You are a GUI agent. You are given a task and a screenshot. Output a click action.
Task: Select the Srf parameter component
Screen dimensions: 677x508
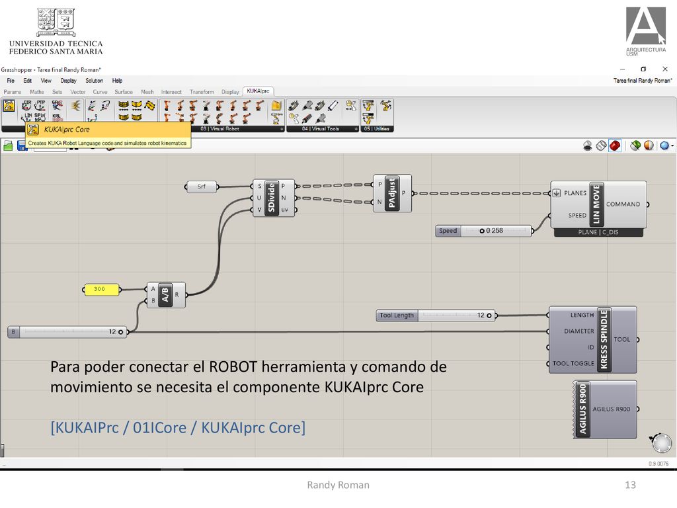click(x=202, y=187)
